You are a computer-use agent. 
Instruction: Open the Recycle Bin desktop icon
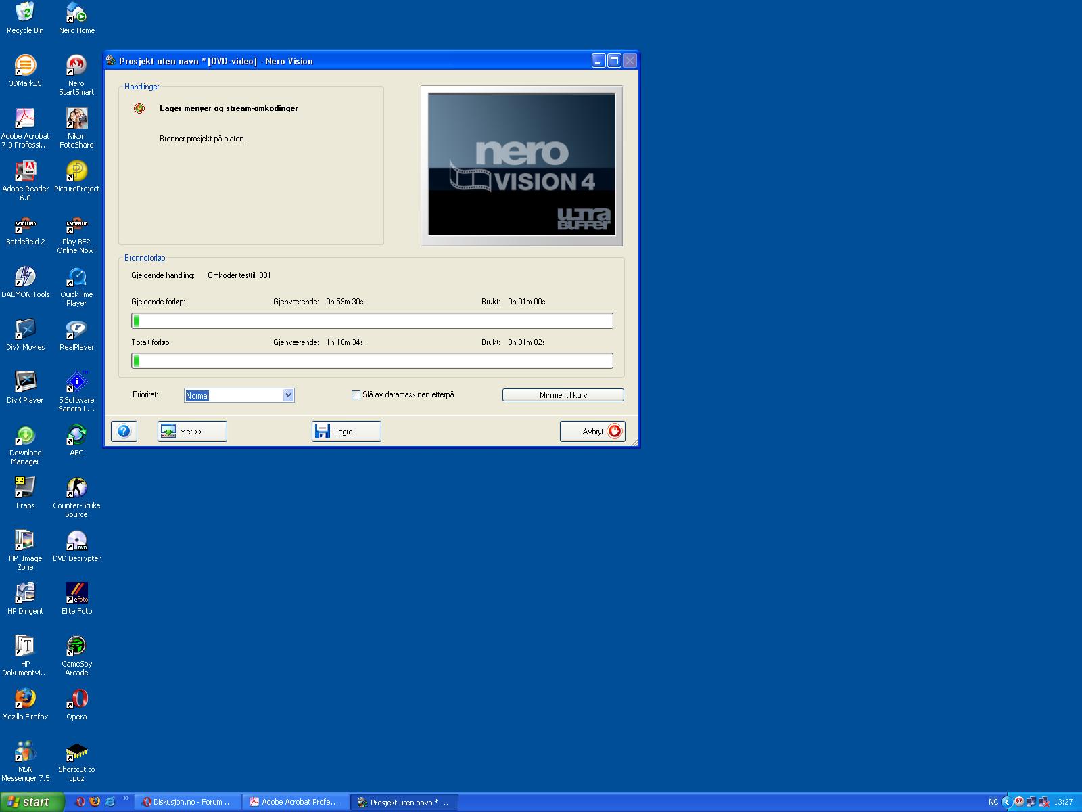(x=25, y=19)
